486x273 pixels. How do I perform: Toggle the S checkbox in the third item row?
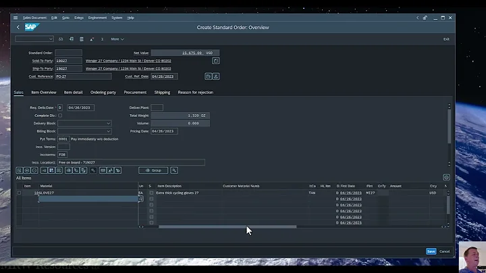(151, 205)
